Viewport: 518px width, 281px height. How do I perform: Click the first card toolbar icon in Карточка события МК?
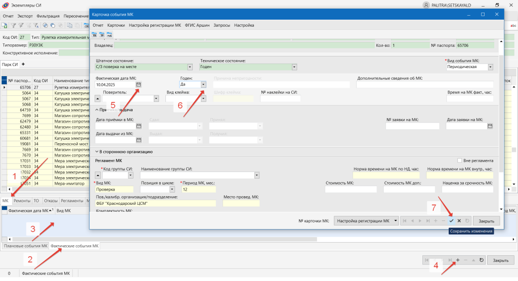click(x=95, y=35)
